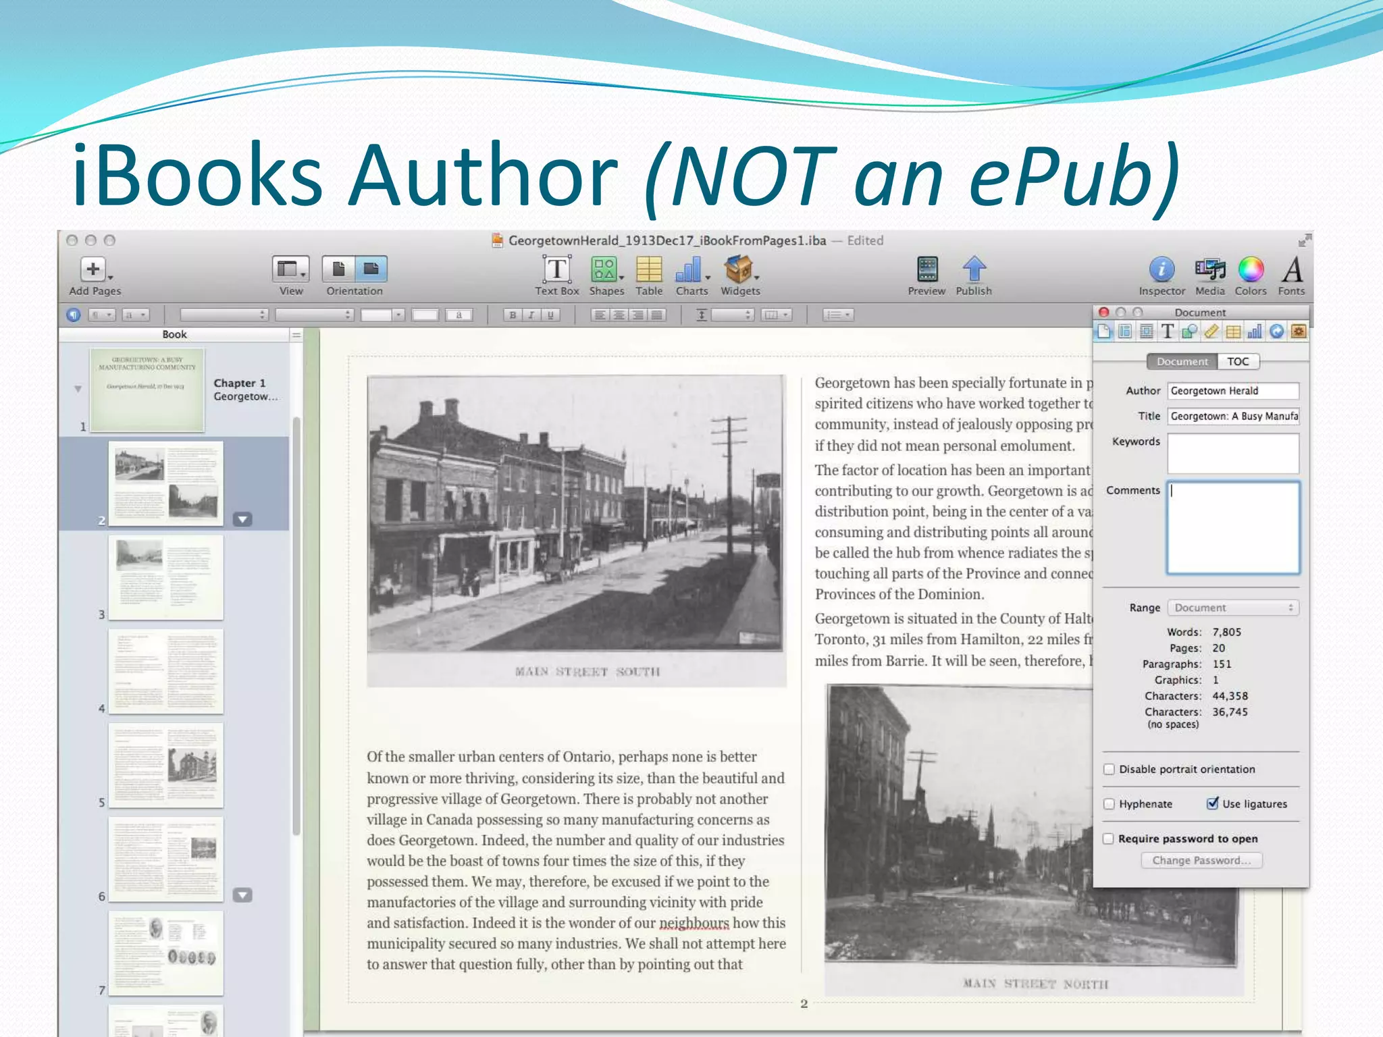Insert a Table from the toolbar
This screenshot has width=1383, height=1037.
[x=649, y=269]
